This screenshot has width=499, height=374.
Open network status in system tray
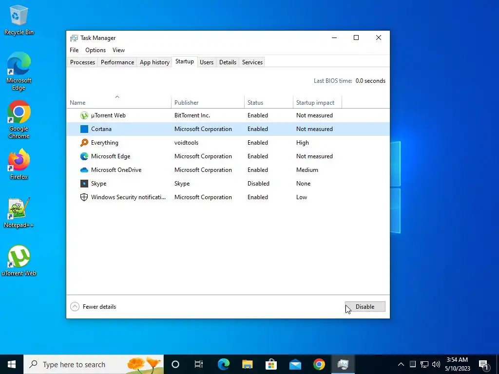[424, 364]
